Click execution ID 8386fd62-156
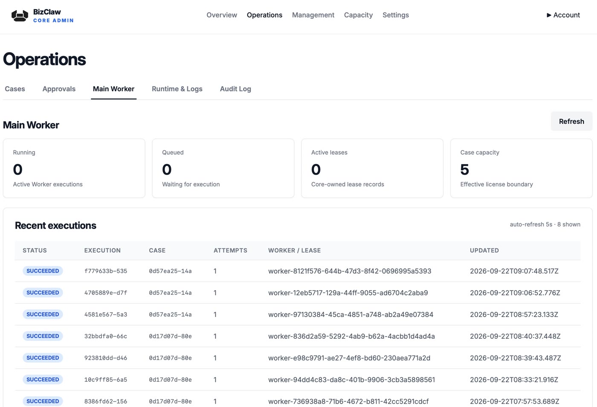This screenshot has width=597, height=407. pos(106,401)
